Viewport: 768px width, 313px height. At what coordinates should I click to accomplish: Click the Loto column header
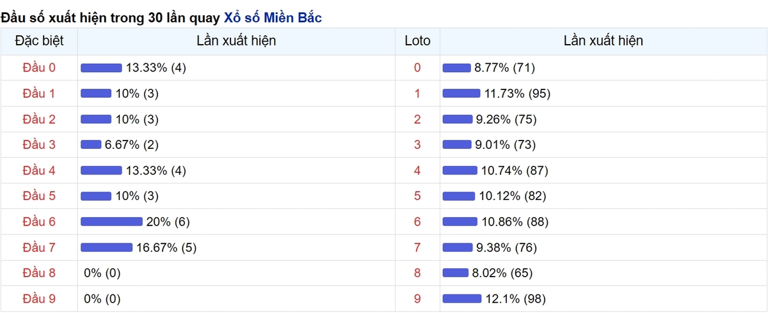click(418, 41)
